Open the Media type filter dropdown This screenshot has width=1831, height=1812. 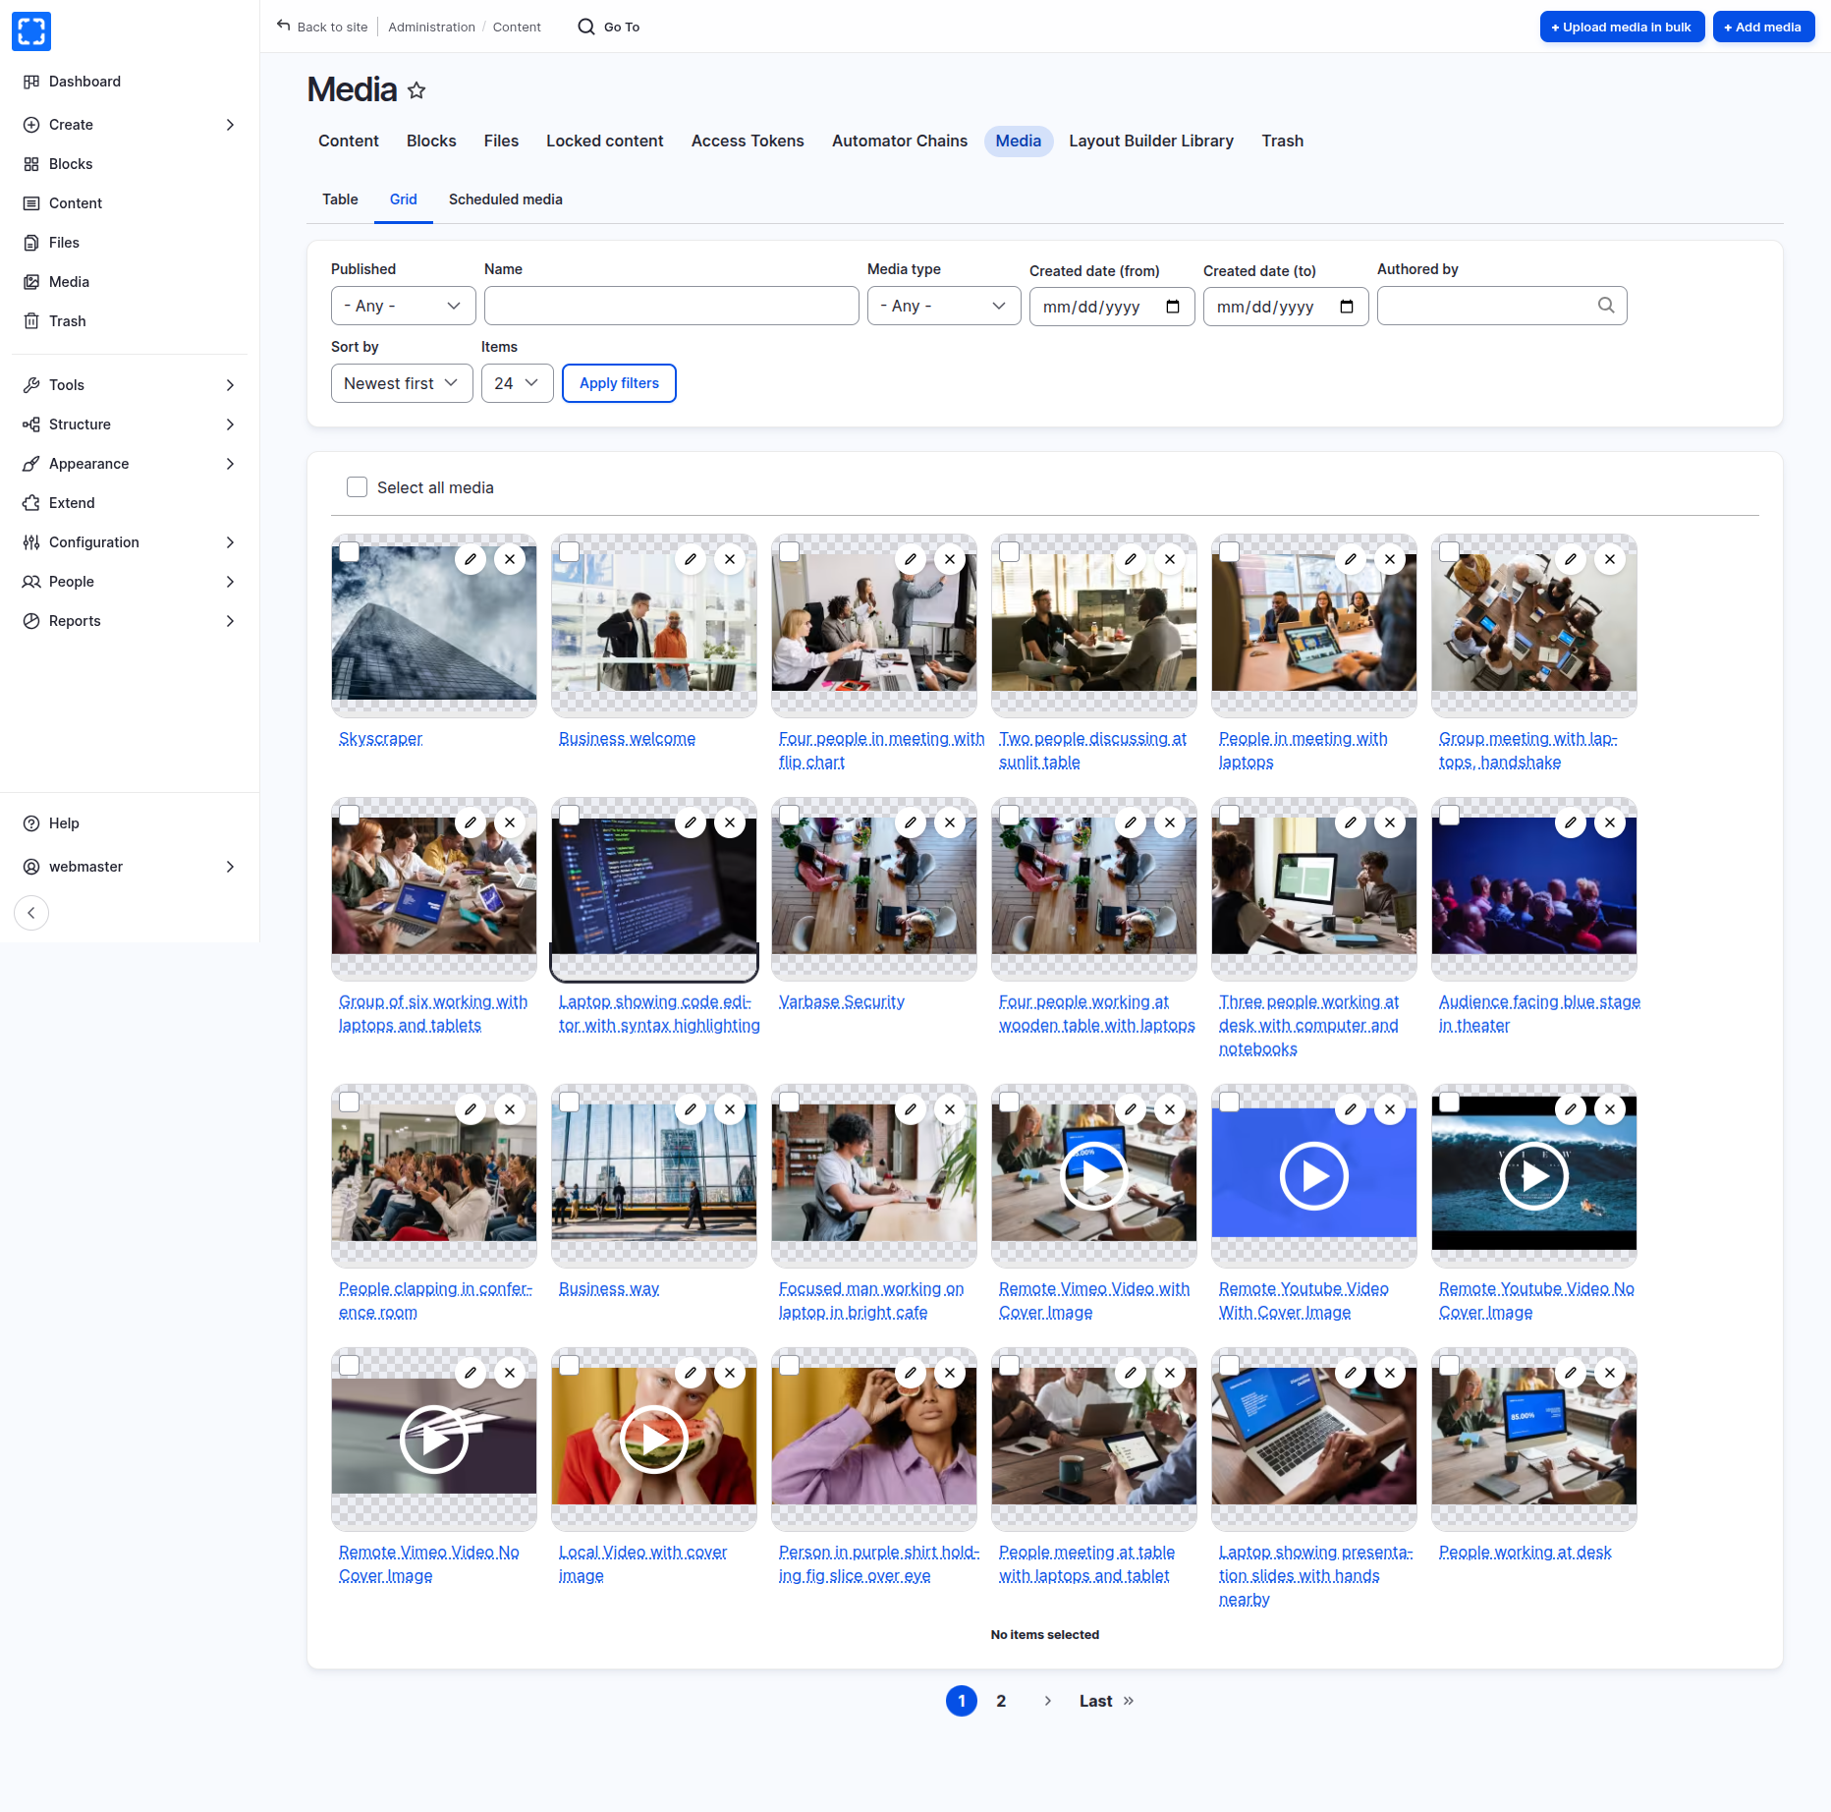click(944, 306)
